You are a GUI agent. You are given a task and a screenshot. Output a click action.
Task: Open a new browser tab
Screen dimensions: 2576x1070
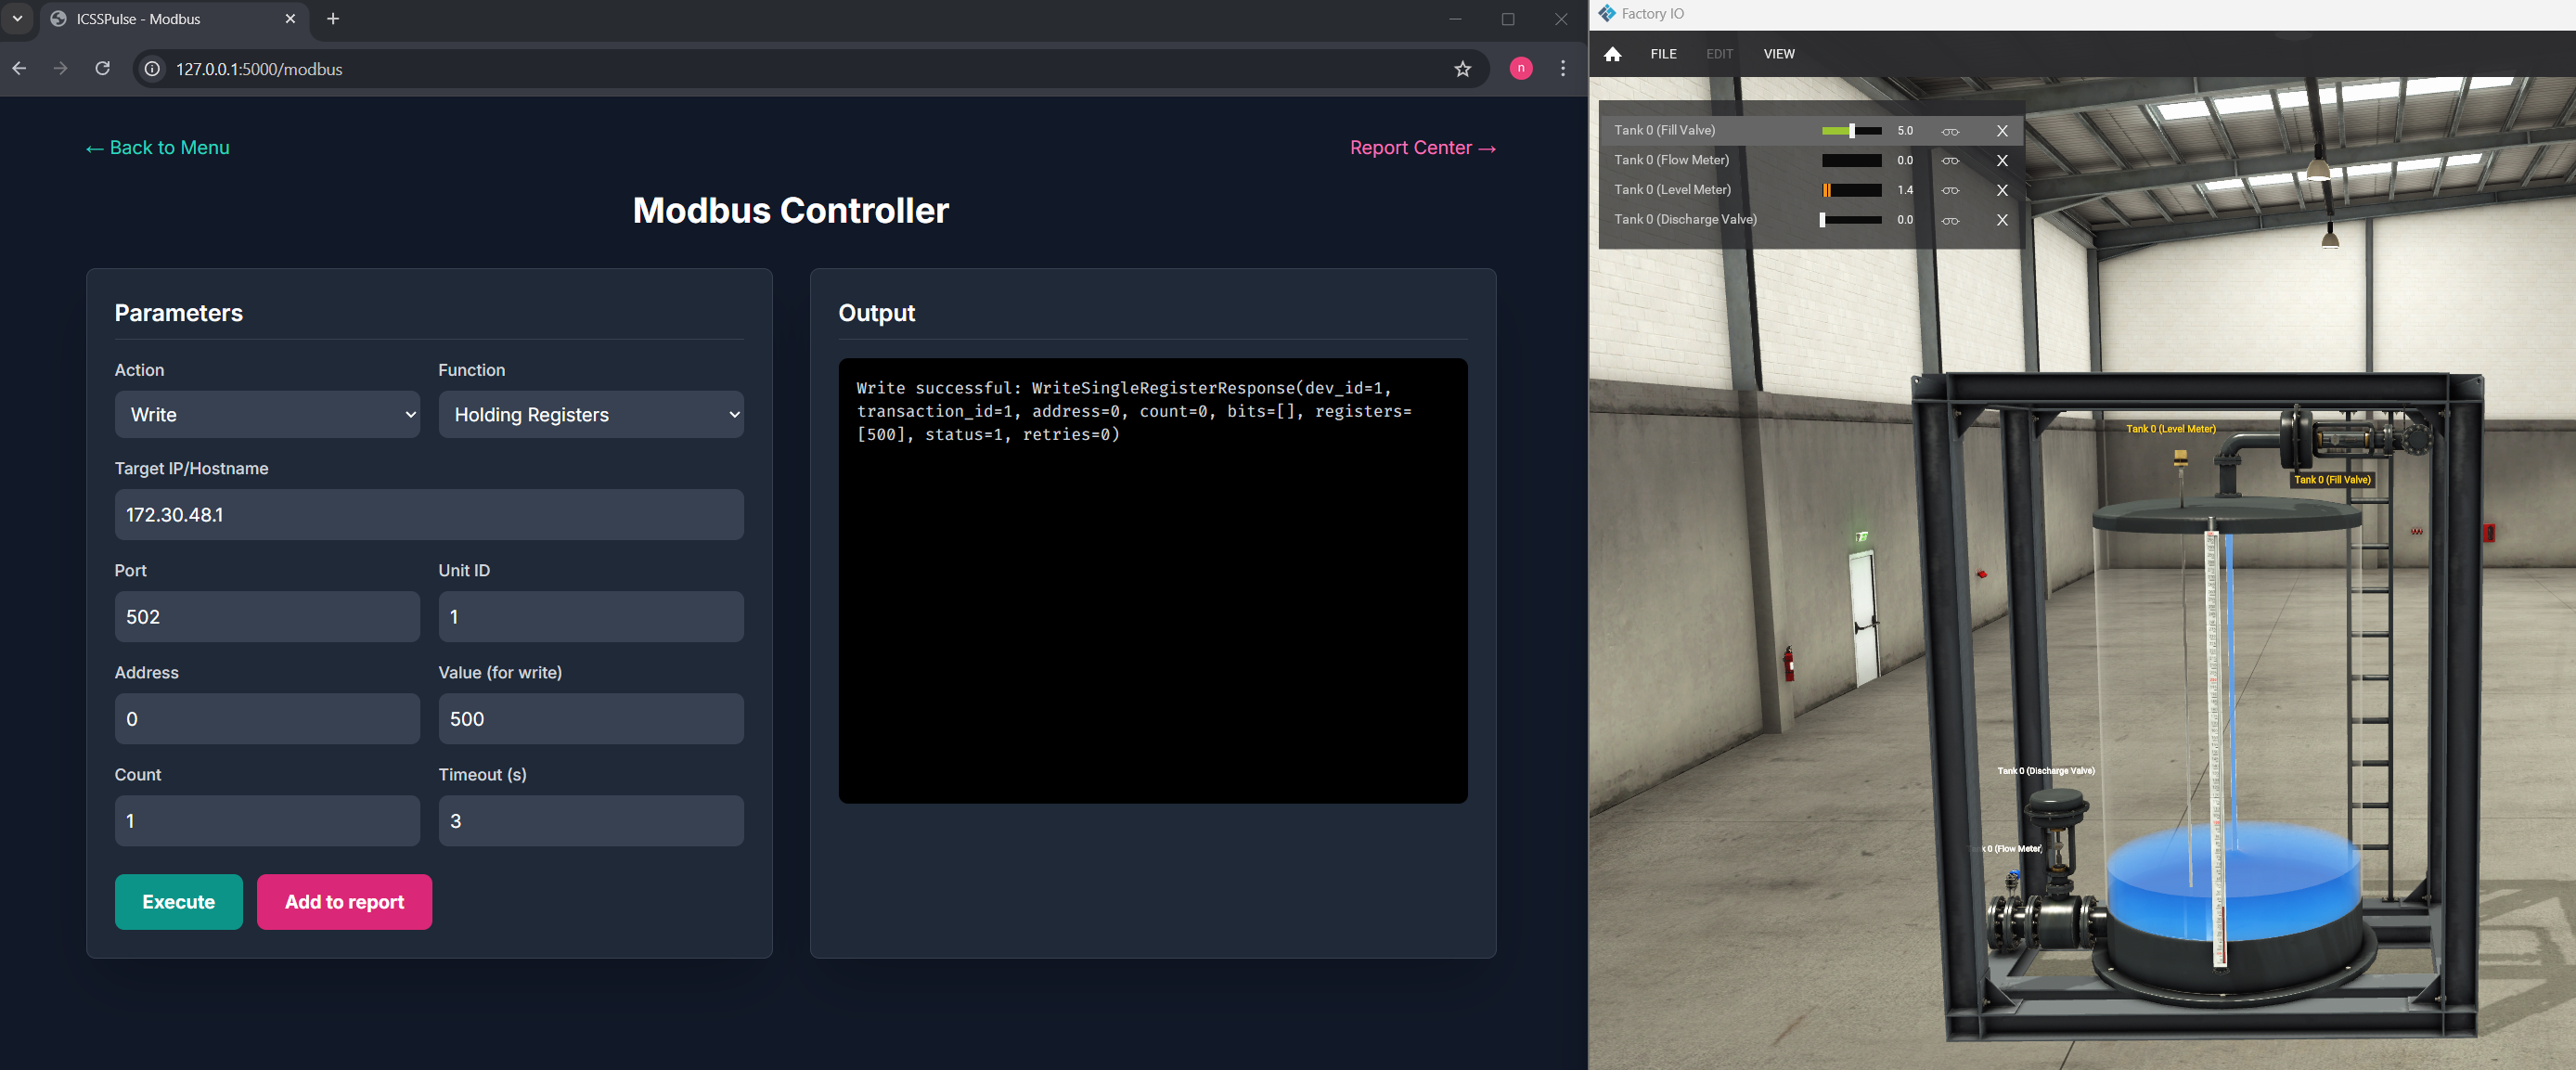[333, 19]
